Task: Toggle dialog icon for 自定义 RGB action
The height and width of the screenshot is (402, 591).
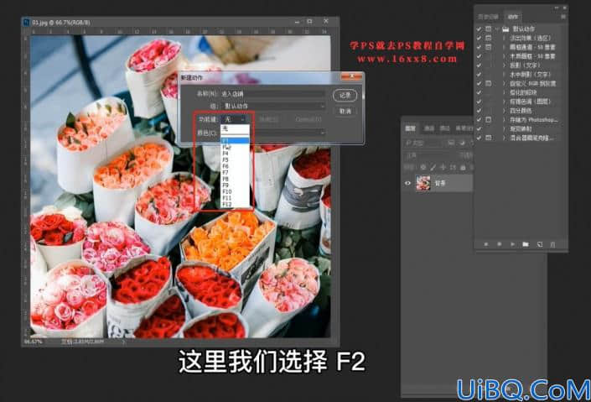Action: pos(489,83)
